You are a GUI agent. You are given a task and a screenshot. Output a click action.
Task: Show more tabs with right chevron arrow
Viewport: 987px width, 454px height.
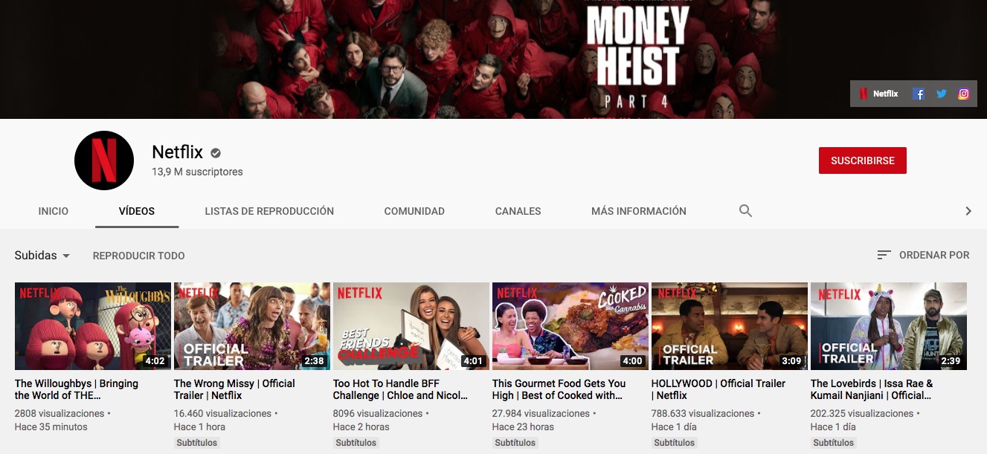point(968,211)
